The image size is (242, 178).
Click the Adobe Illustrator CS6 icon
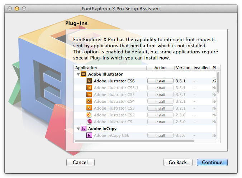pyautogui.click(x=89, y=81)
